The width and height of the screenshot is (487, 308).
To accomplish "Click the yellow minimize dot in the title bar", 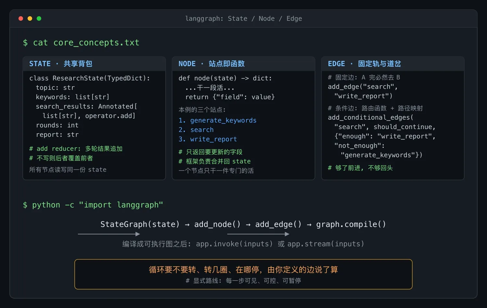I will (30, 18).
